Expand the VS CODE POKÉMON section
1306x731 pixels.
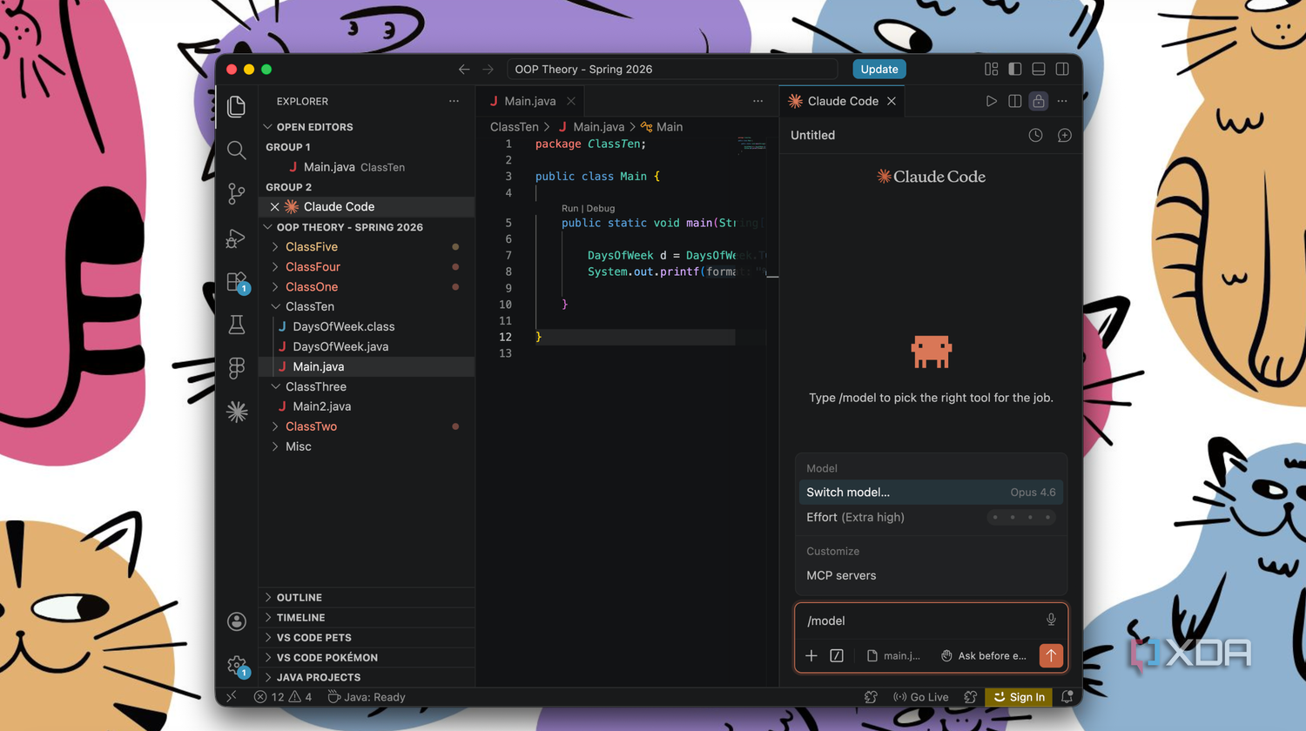[367, 658]
